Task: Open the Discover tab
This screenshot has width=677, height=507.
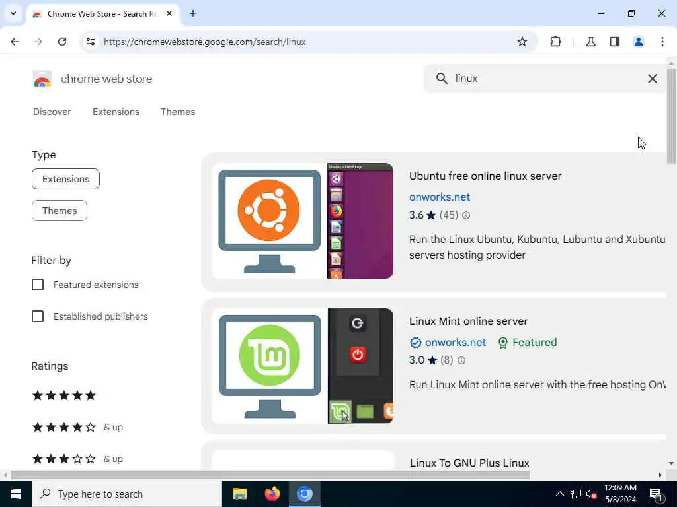Action: coord(52,112)
